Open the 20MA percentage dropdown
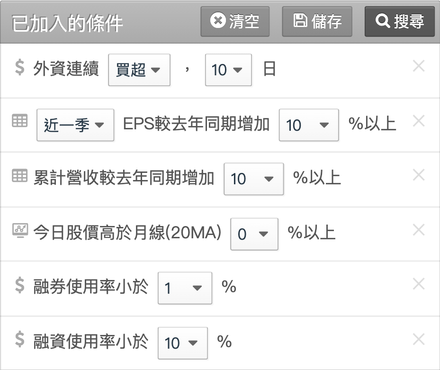Image resolution: width=440 pixels, height=370 pixels. click(254, 234)
